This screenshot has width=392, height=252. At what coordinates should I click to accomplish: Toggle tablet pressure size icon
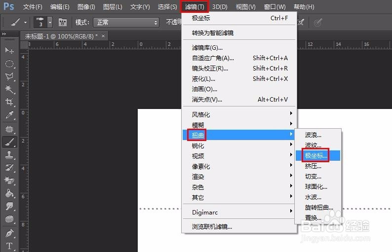click(318, 23)
